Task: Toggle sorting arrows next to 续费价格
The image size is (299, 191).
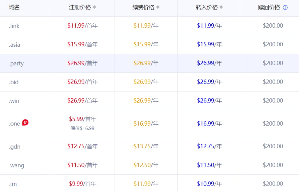Action: [x=158, y=7]
